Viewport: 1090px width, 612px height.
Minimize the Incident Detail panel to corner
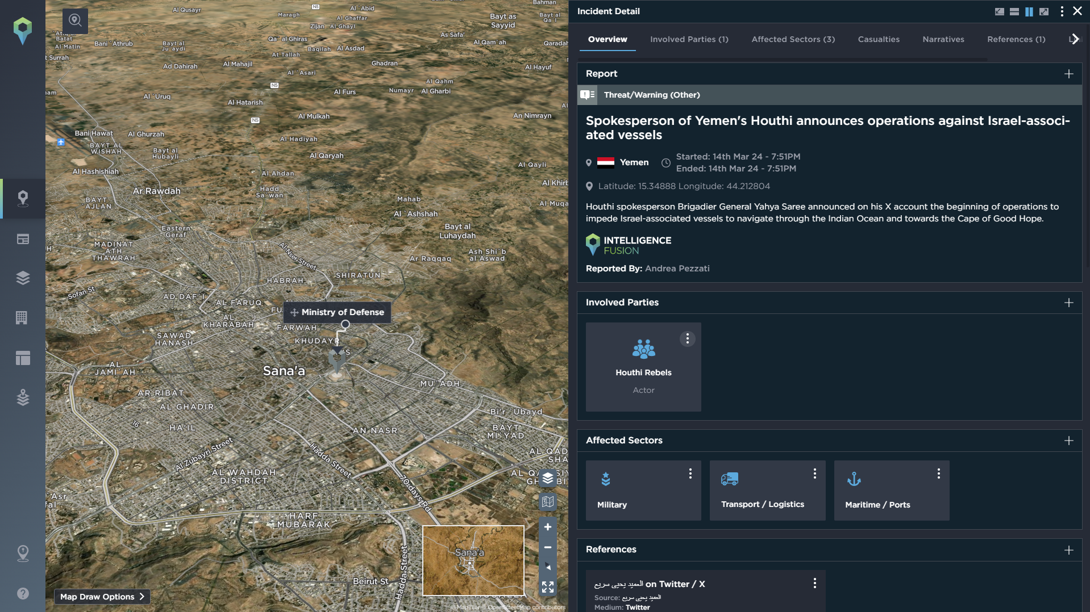coord(1000,11)
